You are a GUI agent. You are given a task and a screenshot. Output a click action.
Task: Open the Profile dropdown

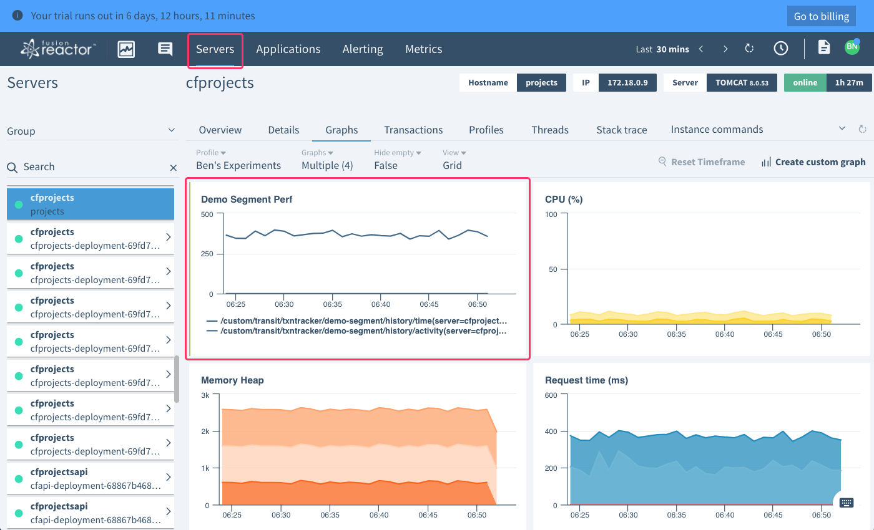[x=238, y=160]
